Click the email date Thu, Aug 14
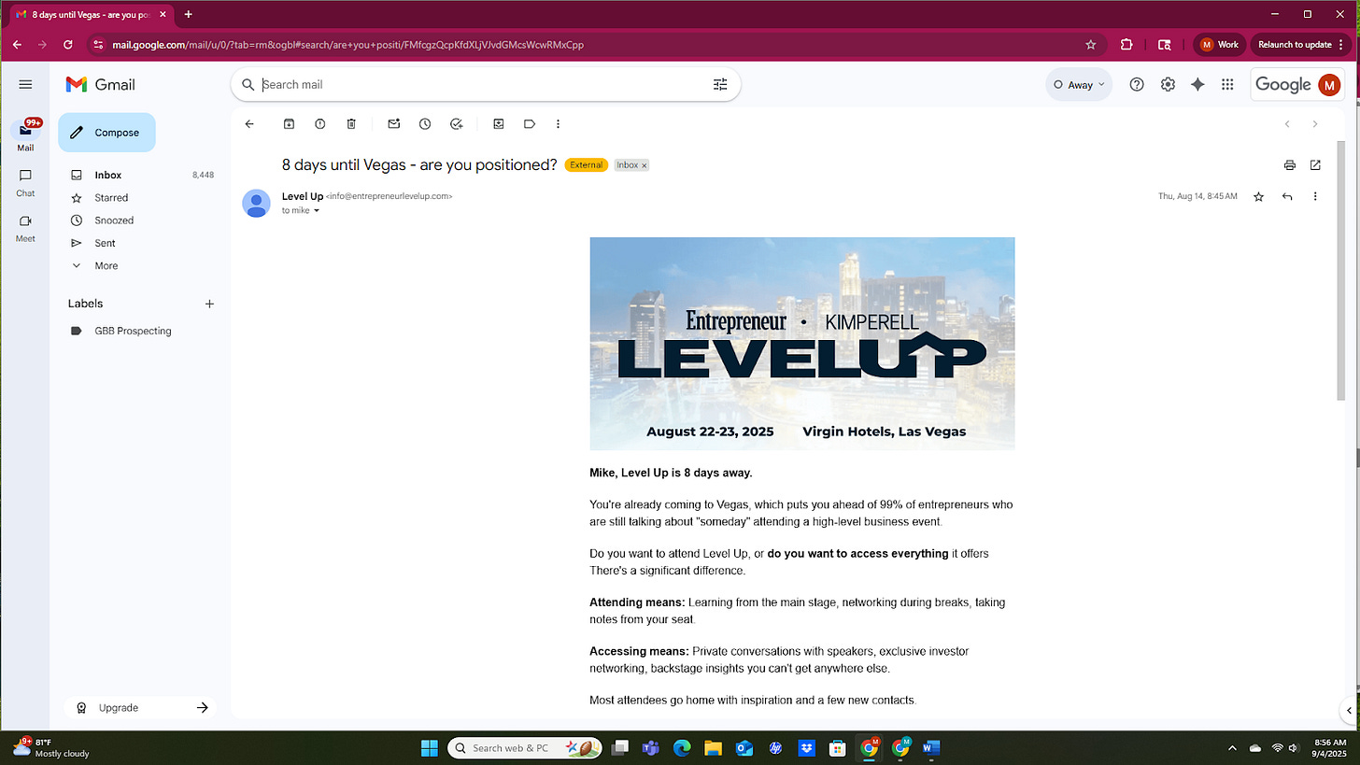The height and width of the screenshot is (765, 1360). (x=1197, y=196)
